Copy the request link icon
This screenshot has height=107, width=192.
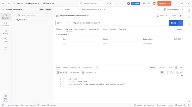pyautogui.click(x=180, y=15)
